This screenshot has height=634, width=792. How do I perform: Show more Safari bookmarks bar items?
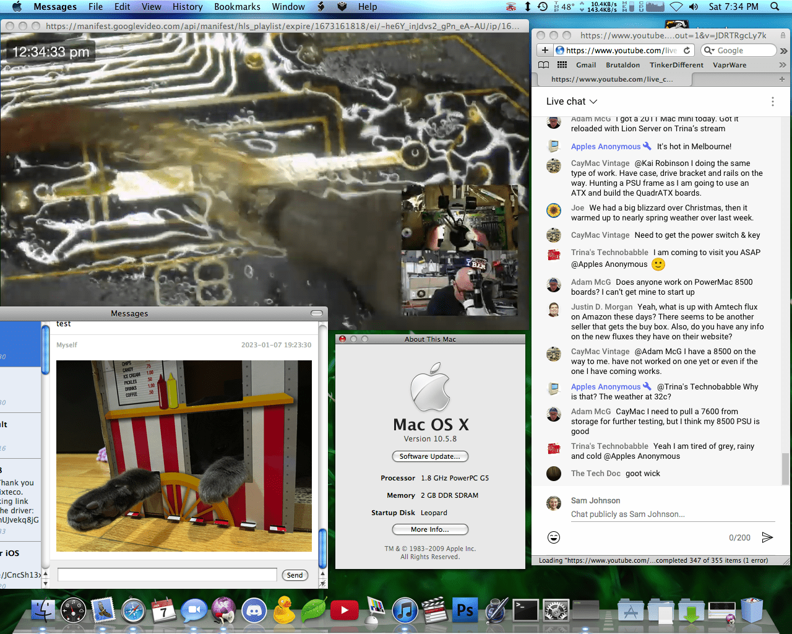[x=782, y=65]
